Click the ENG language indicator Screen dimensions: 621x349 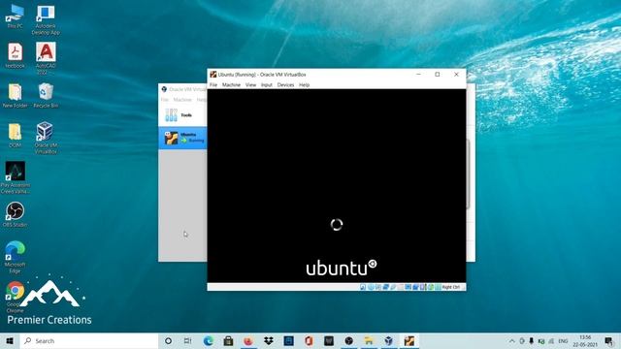click(x=563, y=340)
